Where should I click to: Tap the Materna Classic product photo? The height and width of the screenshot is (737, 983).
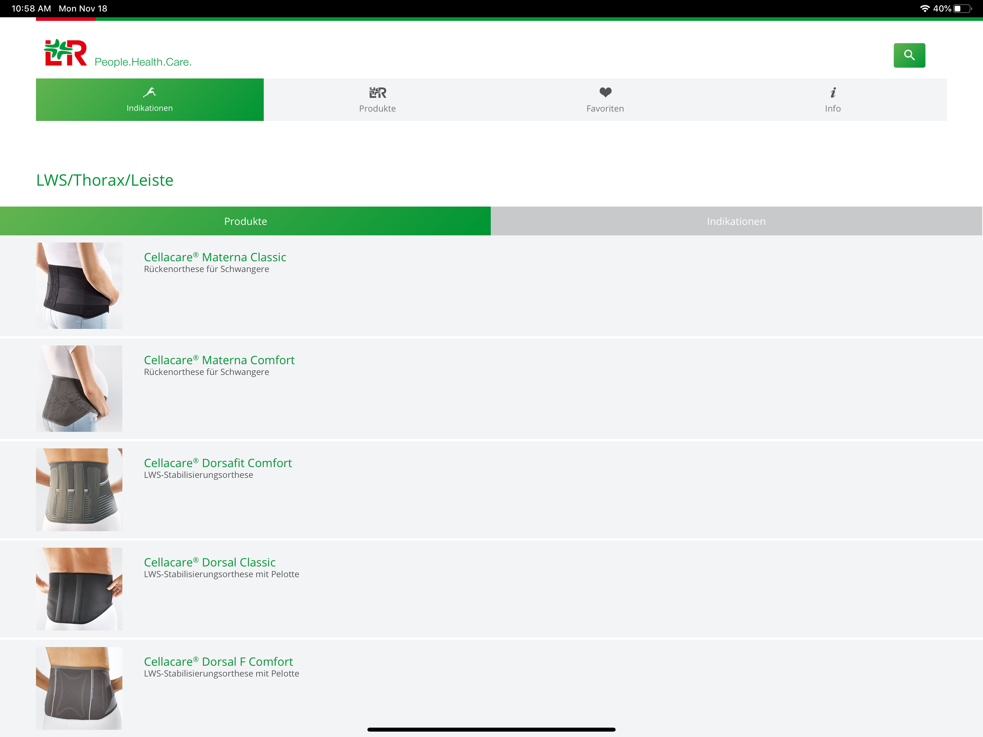tap(79, 285)
